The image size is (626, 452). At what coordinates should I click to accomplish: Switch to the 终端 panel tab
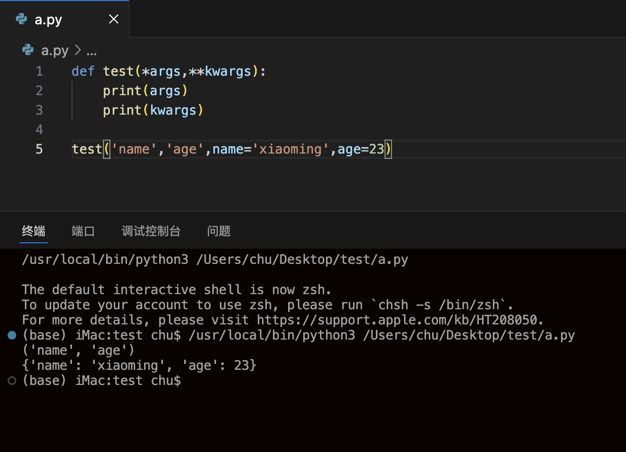pos(34,231)
